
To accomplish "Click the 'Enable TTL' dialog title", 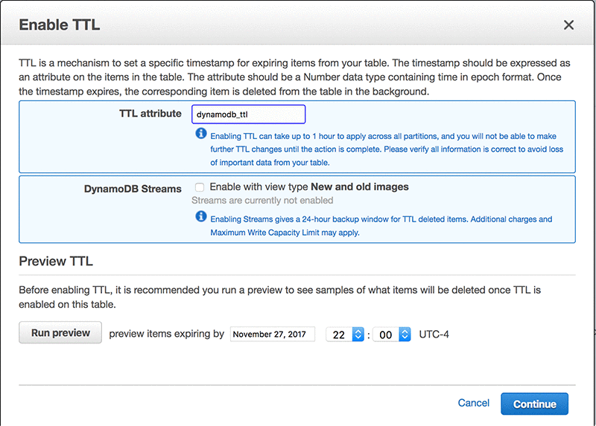I will click(60, 25).
